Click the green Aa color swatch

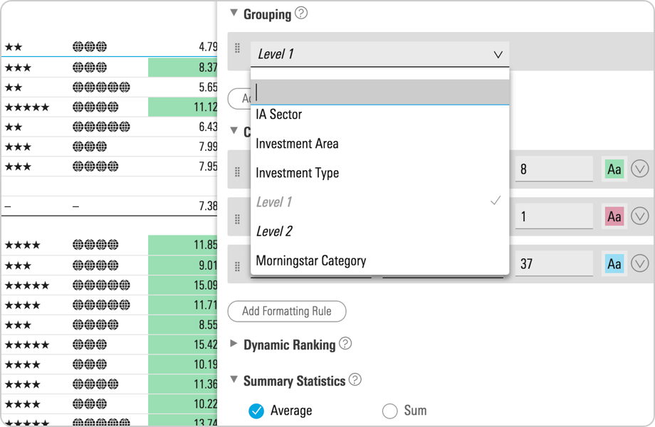pyautogui.click(x=614, y=169)
